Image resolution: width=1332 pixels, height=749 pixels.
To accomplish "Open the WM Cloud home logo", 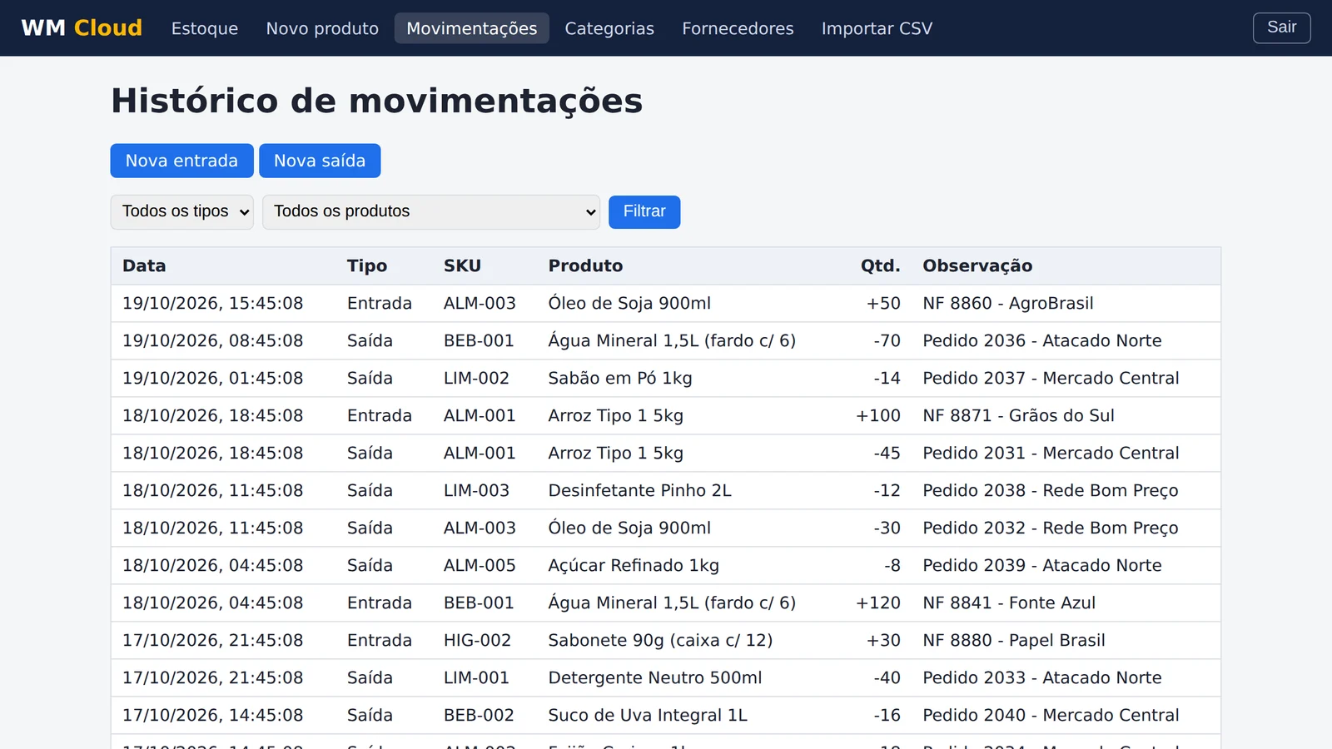I will pos(82,28).
